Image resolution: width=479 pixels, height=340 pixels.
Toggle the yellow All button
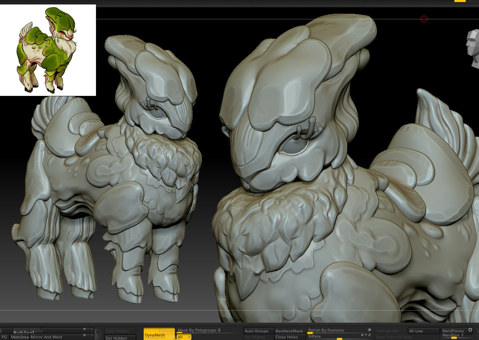[184, 337]
